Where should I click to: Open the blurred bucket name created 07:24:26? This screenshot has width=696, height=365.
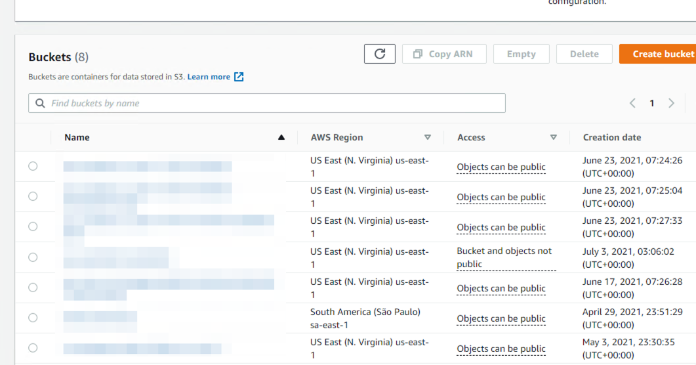pos(148,167)
